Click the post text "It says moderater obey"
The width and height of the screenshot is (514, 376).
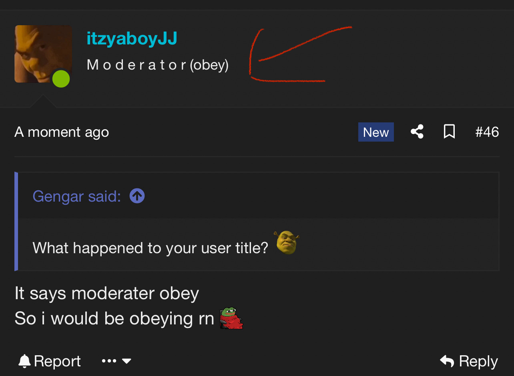[106, 294]
